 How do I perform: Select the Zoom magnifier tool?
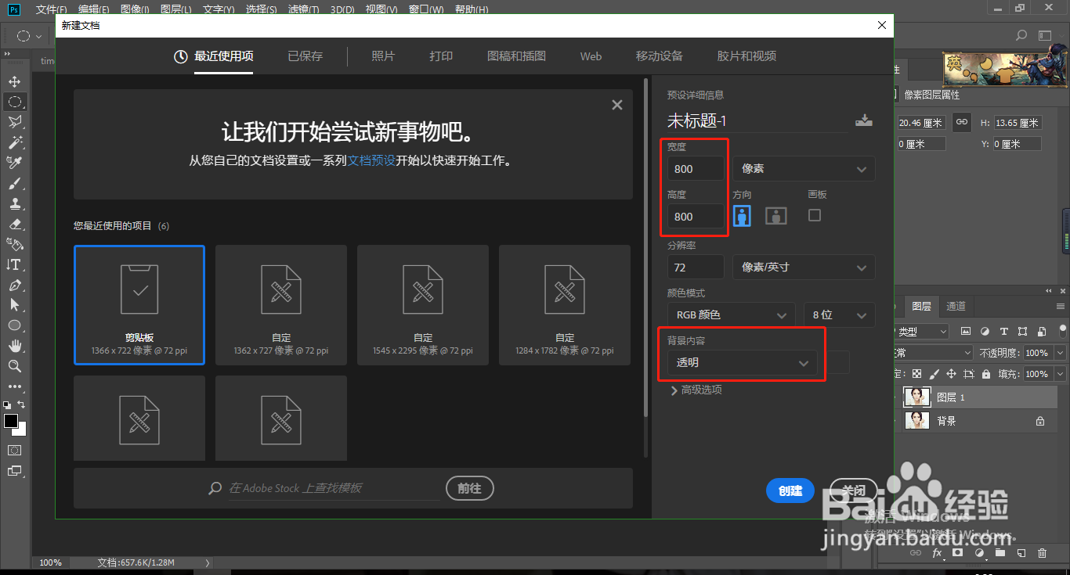click(x=14, y=366)
